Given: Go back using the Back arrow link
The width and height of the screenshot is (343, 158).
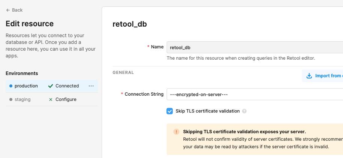Looking at the screenshot, I should (x=14, y=10).
